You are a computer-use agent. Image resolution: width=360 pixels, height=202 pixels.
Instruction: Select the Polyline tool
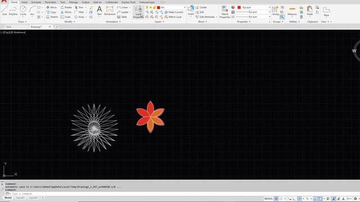pos(13,11)
